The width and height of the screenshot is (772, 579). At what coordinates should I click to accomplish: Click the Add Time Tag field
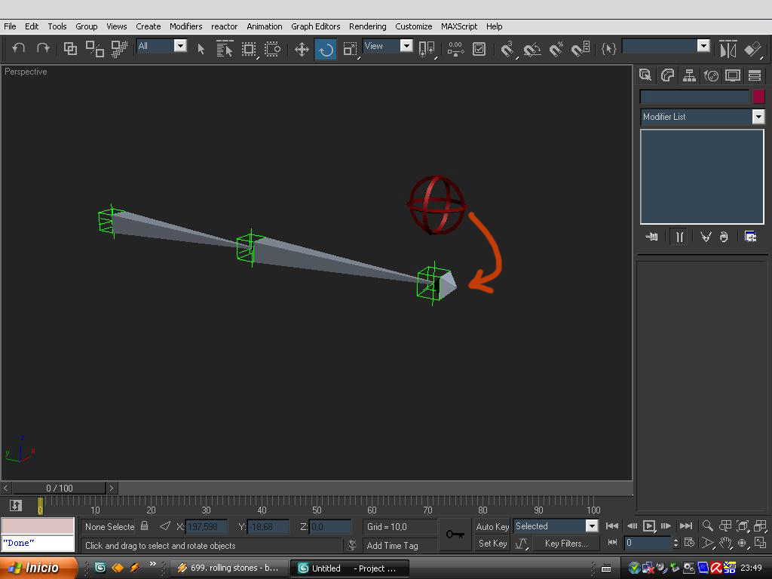click(401, 546)
